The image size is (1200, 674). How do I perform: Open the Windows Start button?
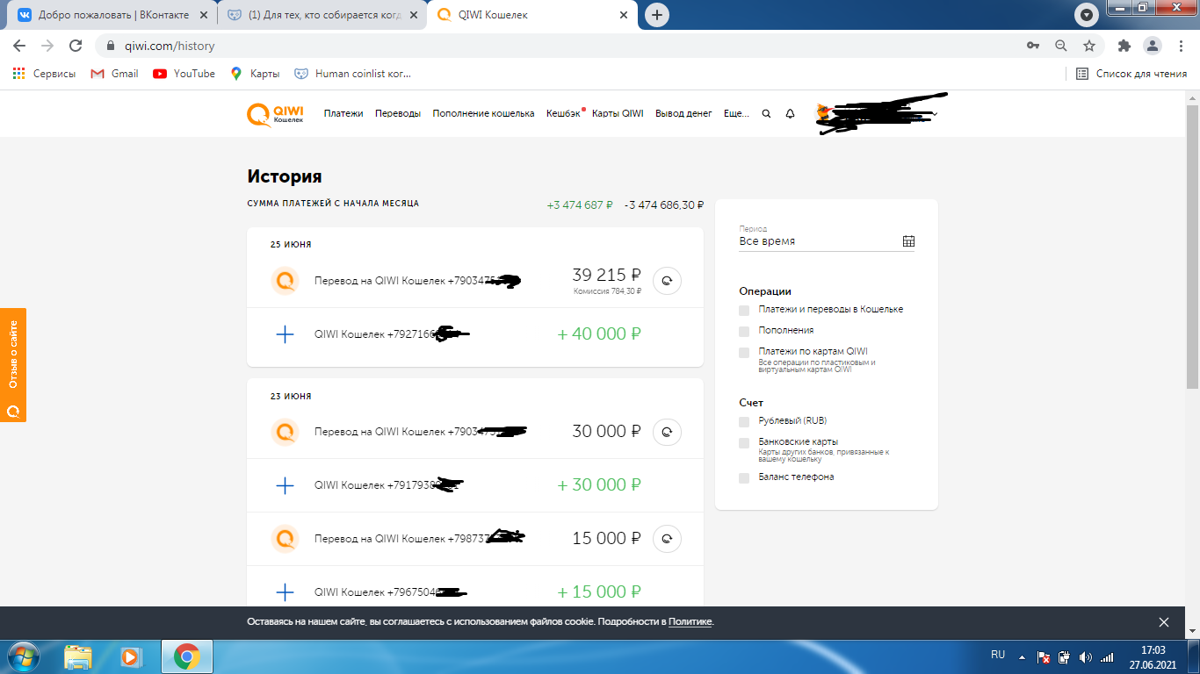pyautogui.click(x=23, y=656)
